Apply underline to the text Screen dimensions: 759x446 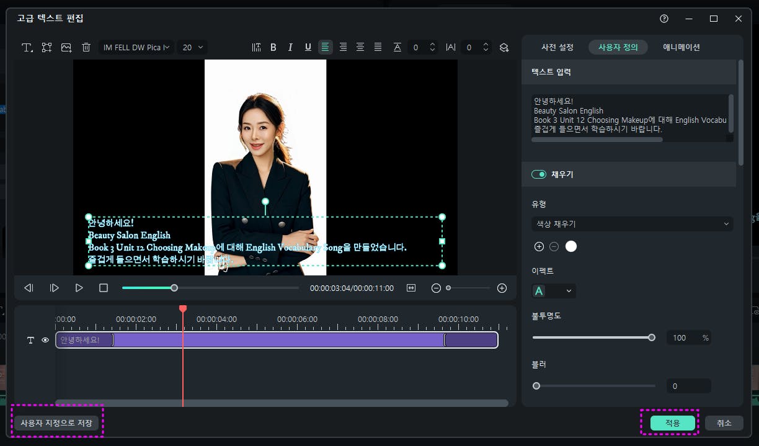308,48
